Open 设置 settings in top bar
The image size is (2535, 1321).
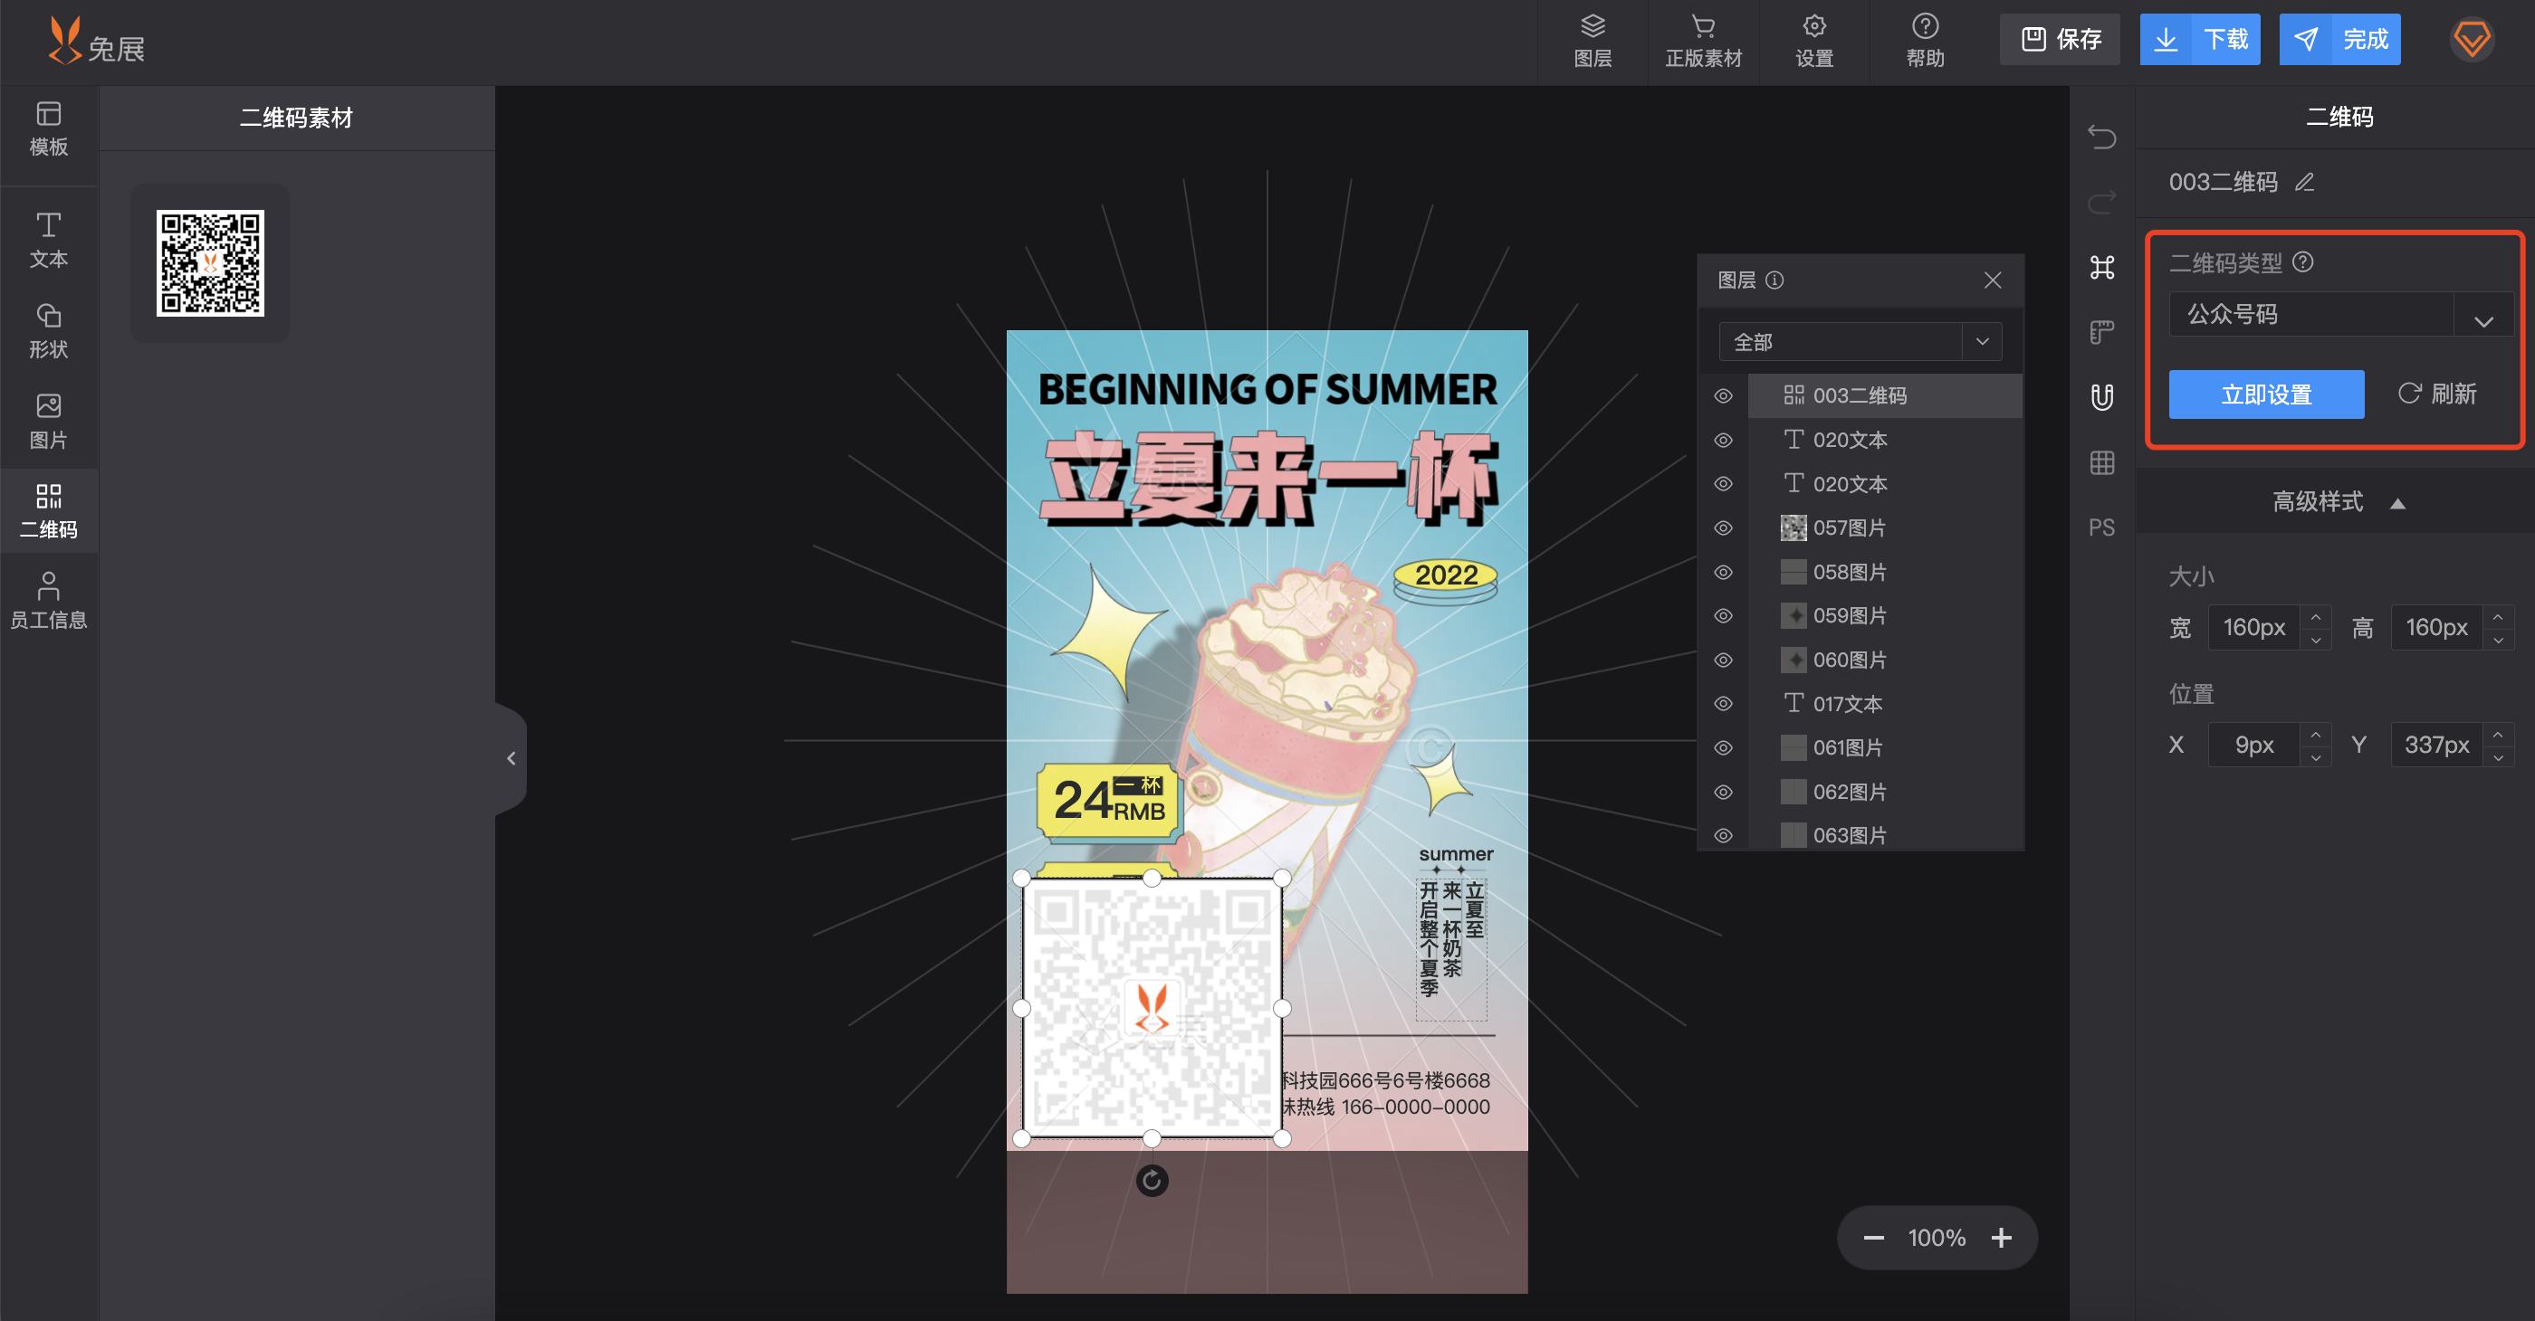(x=1813, y=42)
